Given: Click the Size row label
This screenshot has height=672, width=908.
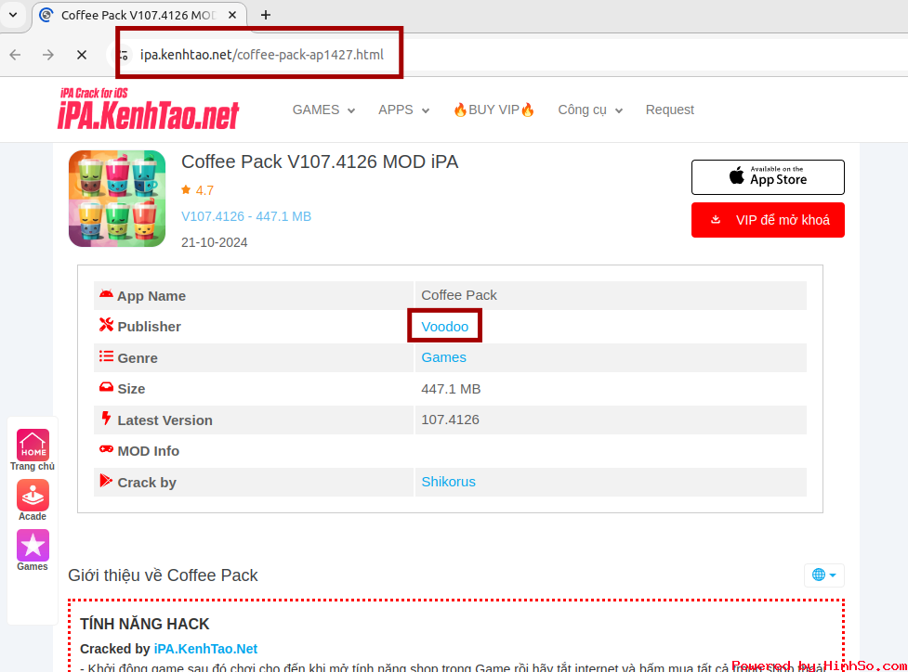Looking at the screenshot, I should pyautogui.click(x=131, y=389).
